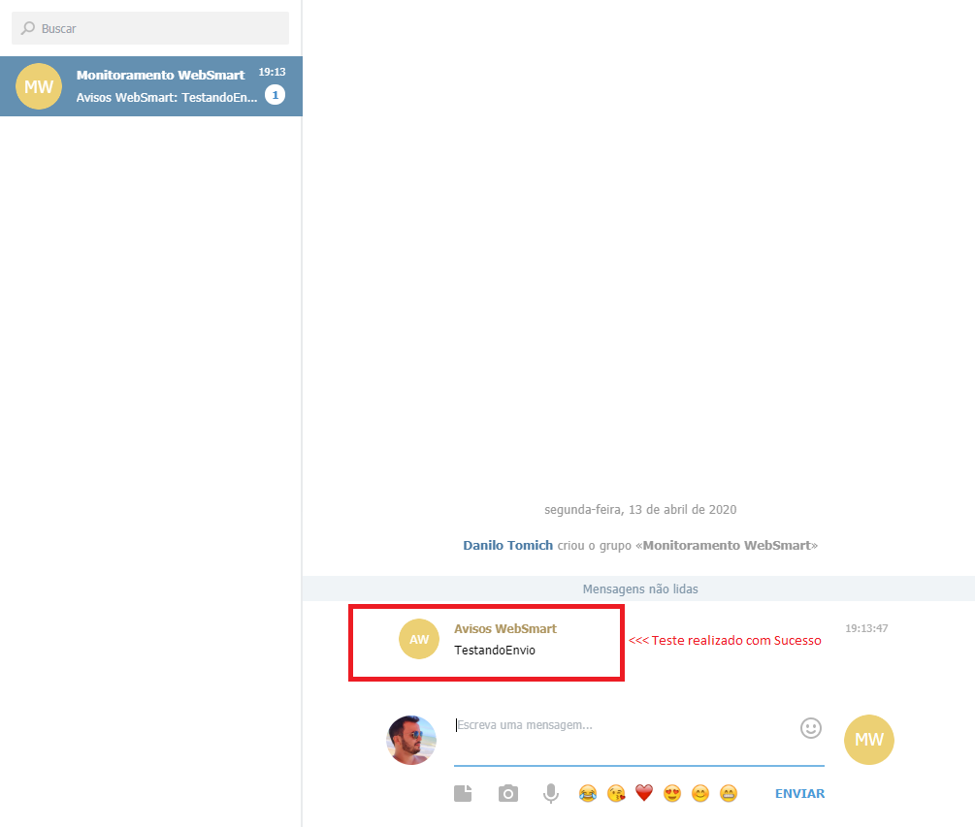Screen dimensions: 975x827
Task: Click the 19:13:47 message timestamp
Action: point(866,628)
